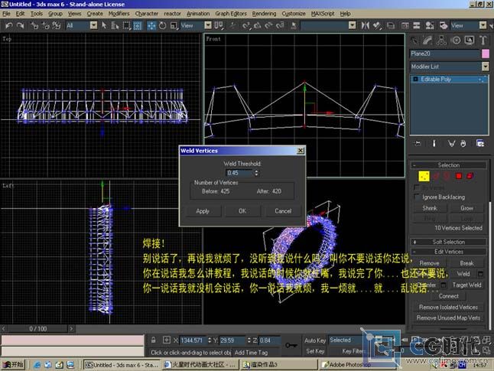
Task: Click the Grow selection button
Action: pyautogui.click(x=466, y=208)
